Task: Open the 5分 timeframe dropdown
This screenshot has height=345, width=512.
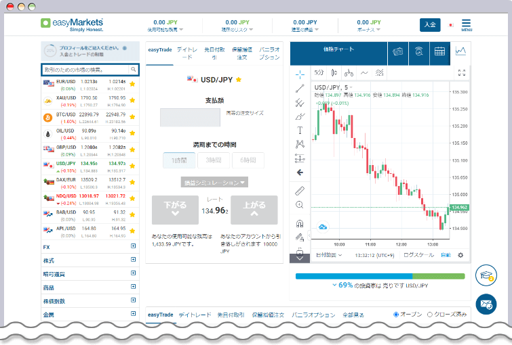Action: pos(319,72)
